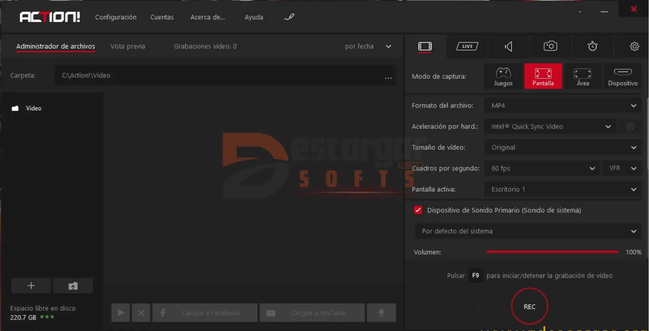649x331 pixels.
Task: Click Cargue a YouTube button
Action: point(312,313)
